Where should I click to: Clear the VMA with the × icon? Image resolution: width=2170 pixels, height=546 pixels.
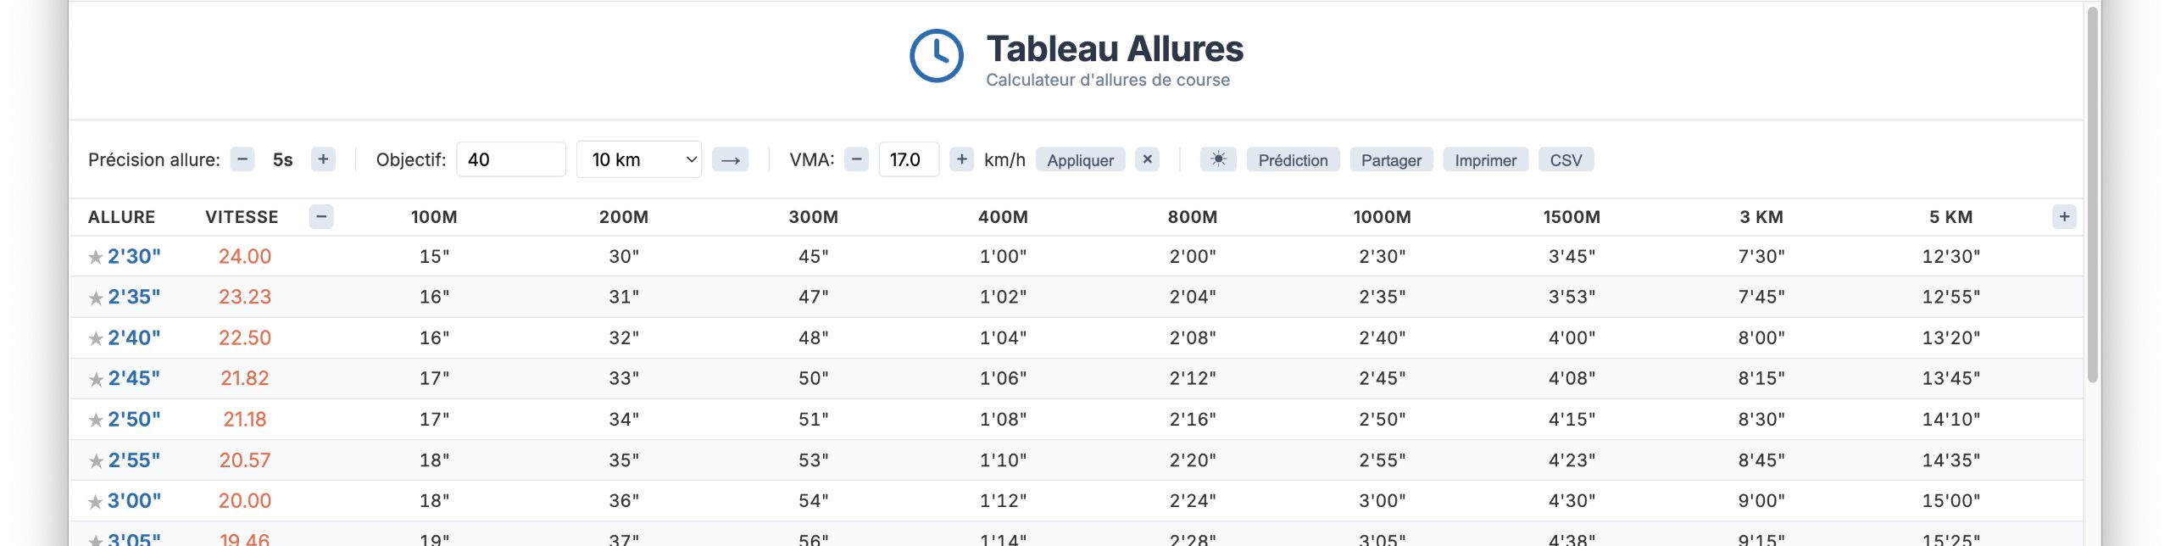[1147, 159]
